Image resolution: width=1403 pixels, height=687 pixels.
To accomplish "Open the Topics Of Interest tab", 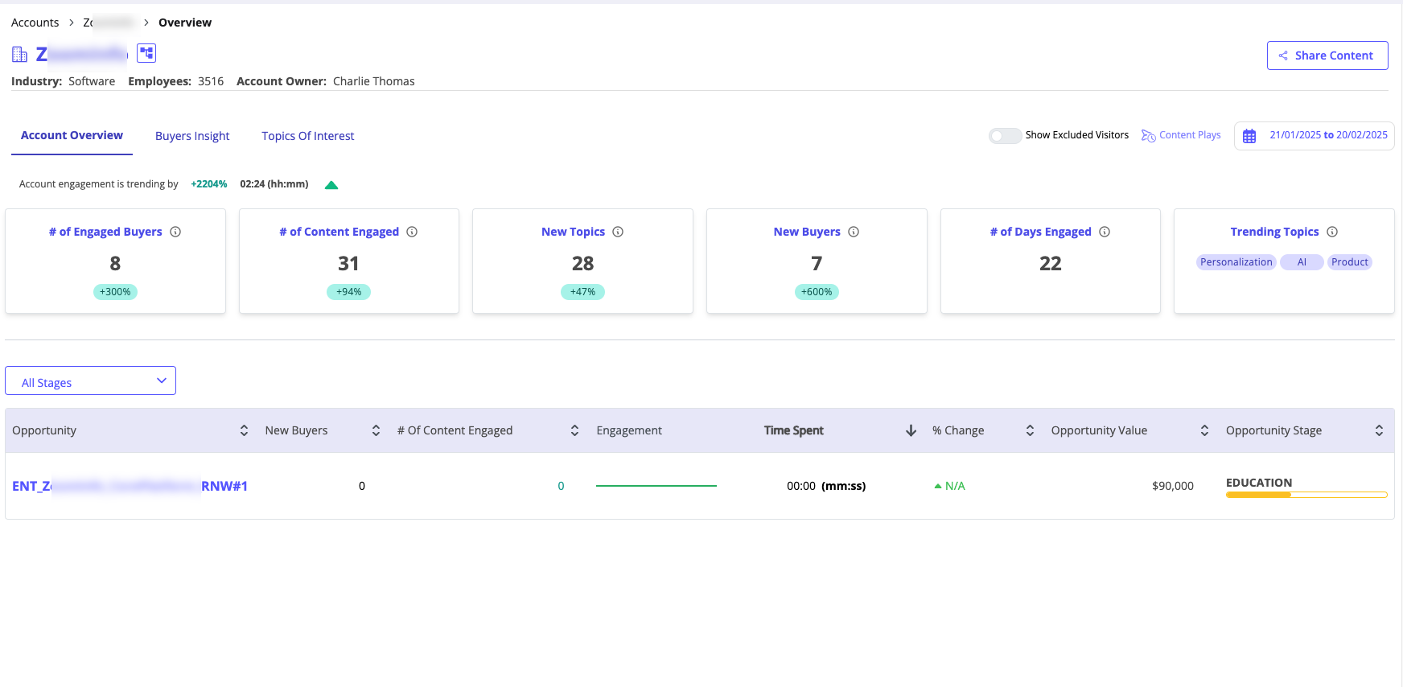I will [x=307, y=136].
